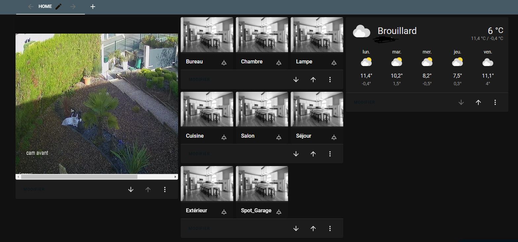Click the 11,4 °C / -0,4 °C range
The height and width of the screenshot is (242, 518).
tap(487, 39)
